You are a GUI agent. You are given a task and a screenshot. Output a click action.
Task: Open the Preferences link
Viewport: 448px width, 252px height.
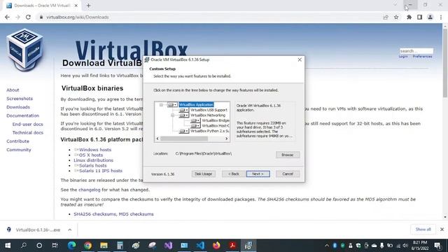pyautogui.click(x=422, y=57)
